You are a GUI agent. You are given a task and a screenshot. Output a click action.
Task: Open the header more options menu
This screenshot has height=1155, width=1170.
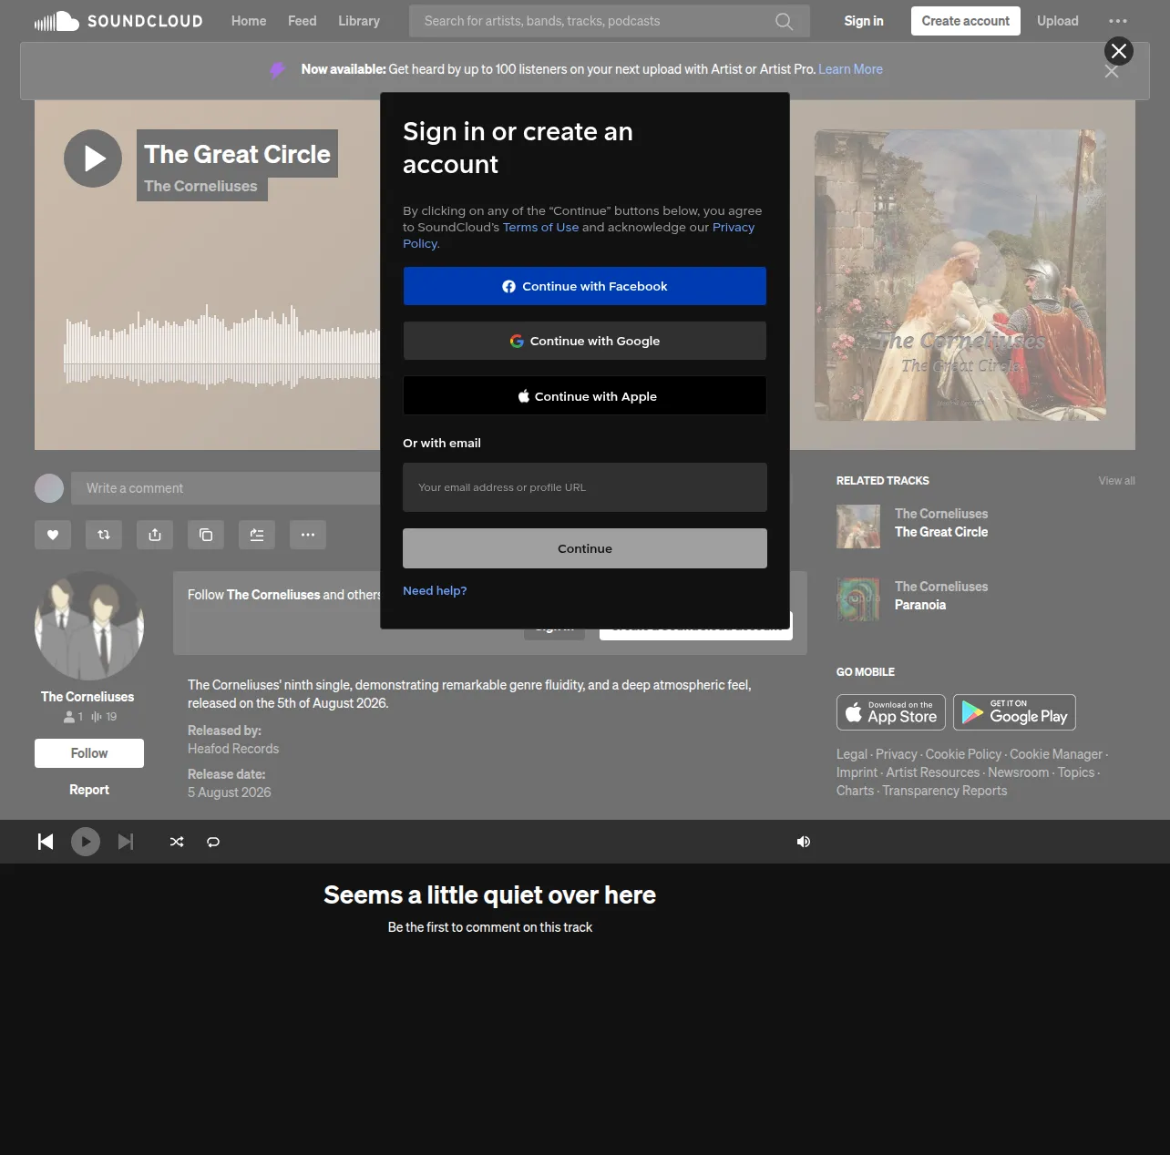pyautogui.click(x=1118, y=21)
